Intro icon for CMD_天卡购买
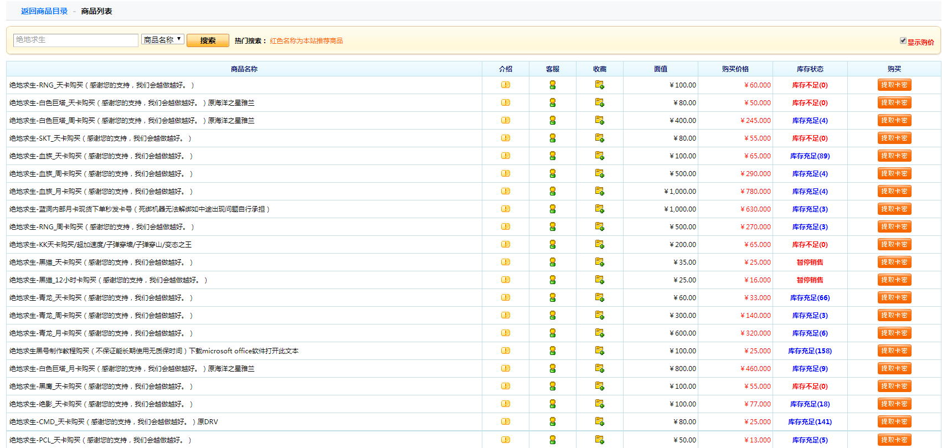The height and width of the screenshot is (448, 942). click(x=506, y=421)
